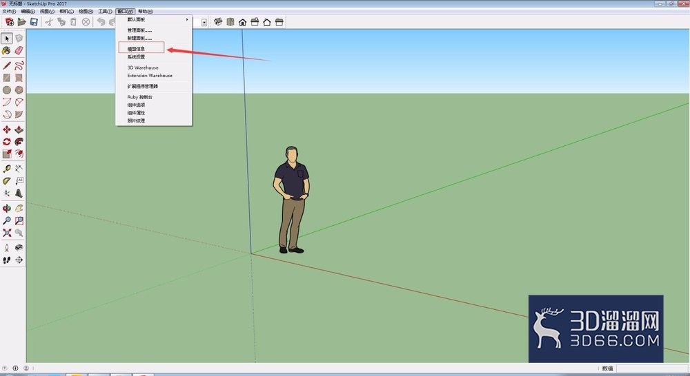Image resolution: width=690 pixels, height=376 pixels.
Task: Choose the Walk footprints tool
Action: [7, 260]
